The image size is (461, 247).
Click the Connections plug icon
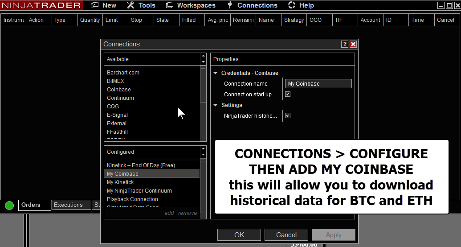pyautogui.click(x=230, y=5)
